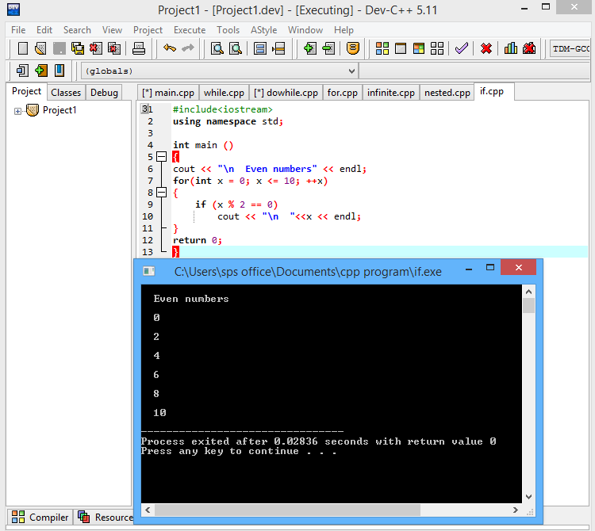
Task: Click the Insert snippet icon in second toolbar
Action: pyautogui.click(x=22, y=71)
